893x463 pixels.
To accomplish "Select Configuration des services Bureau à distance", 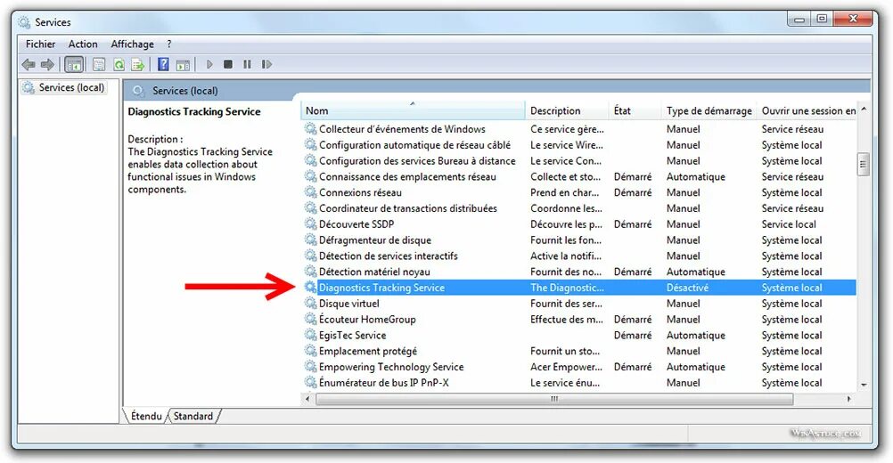I will coord(417,160).
